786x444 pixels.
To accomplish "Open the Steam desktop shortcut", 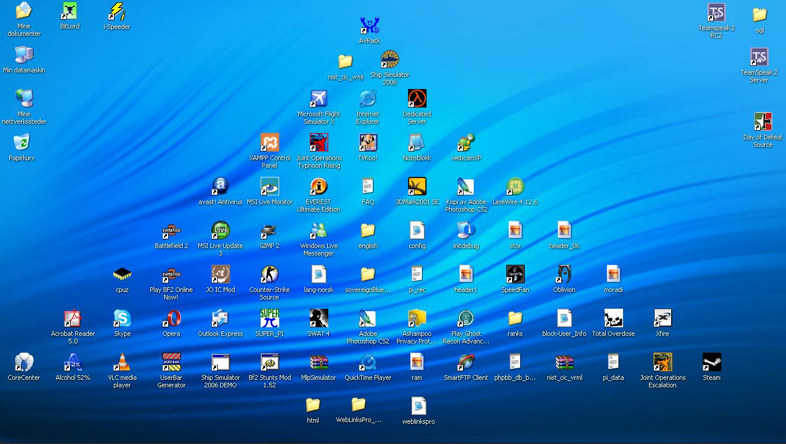I will [711, 362].
